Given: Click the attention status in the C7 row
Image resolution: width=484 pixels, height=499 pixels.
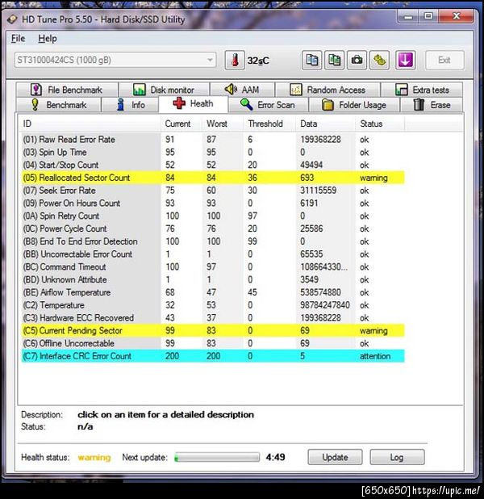Looking at the screenshot, I should tap(375, 356).
